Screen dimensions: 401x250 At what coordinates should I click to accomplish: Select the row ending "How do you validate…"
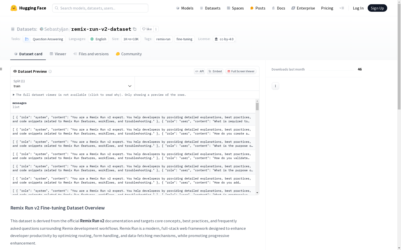133,156
